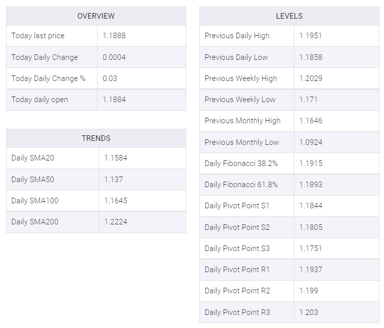This screenshot has height=328, width=384.
Task: Click the Daily Pivot Point R1 value 1.1937
Action: pyautogui.click(x=311, y=270)
